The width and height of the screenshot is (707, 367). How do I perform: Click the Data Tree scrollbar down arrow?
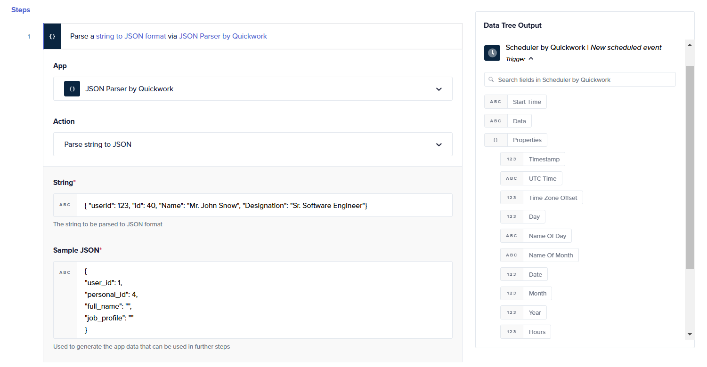click(x=690, y=334)
